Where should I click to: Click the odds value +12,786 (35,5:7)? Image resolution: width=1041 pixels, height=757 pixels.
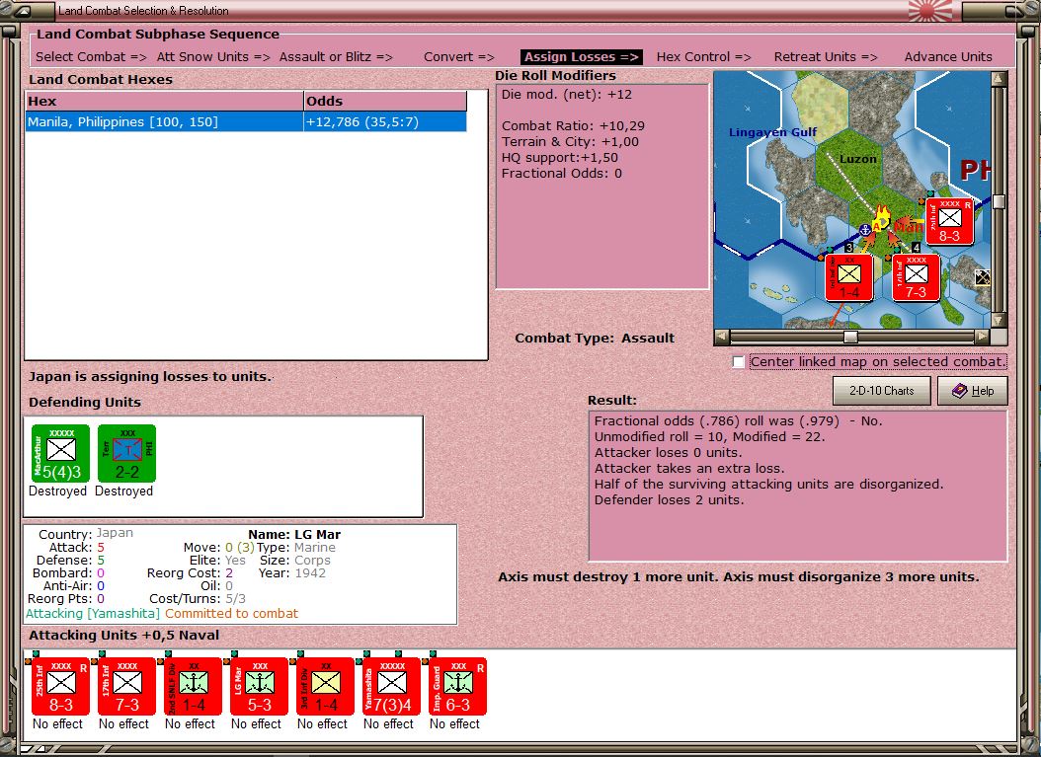coord(361,122)
